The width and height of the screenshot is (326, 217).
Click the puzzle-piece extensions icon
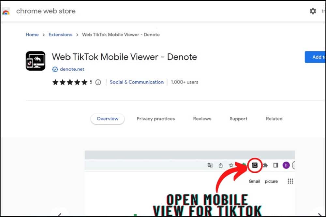(265, 165)
